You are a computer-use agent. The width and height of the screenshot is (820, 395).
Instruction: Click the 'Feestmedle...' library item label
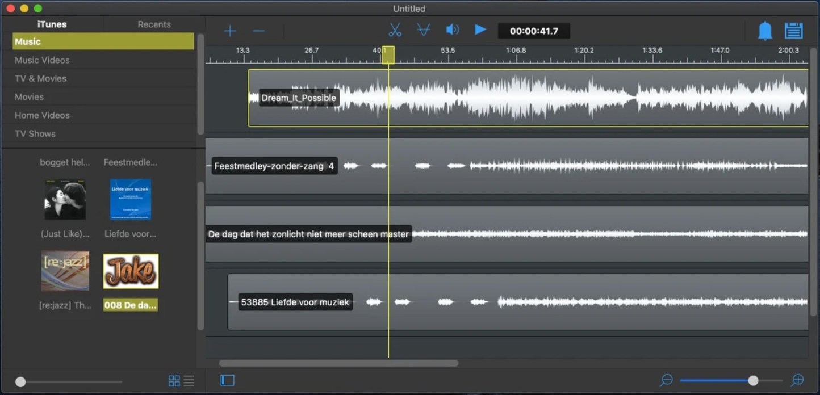click(x=131, y=162)
